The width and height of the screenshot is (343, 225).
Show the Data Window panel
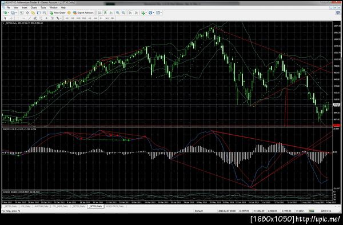[x=27, y=13]
